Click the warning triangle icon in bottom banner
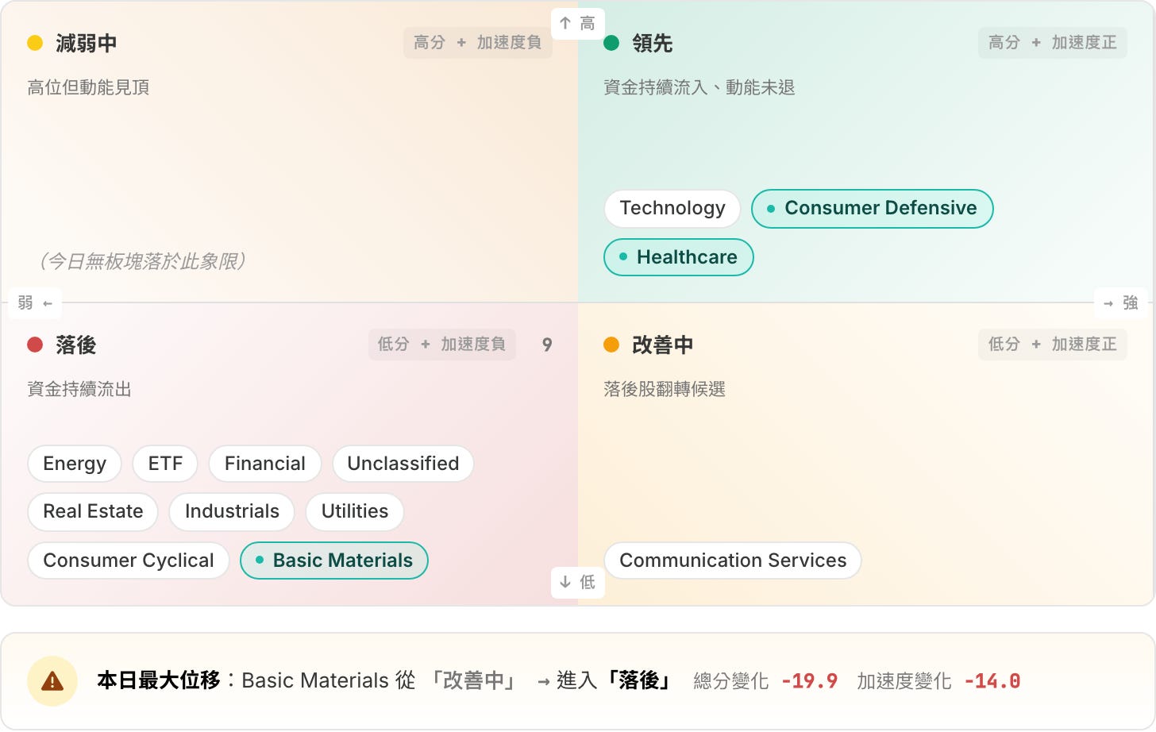 (x=52, y=681)
